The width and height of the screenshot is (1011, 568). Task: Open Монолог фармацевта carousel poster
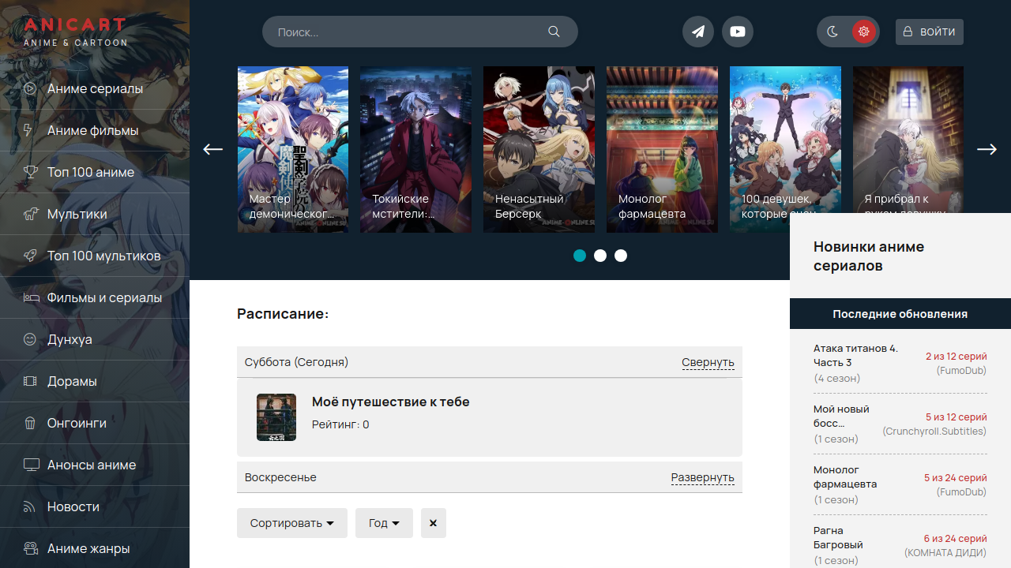click(662, 149)
